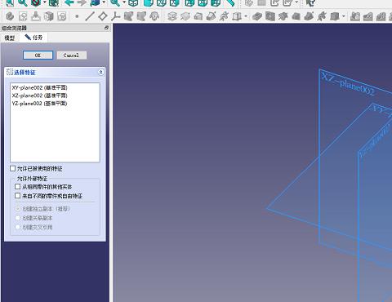Click the additive helix runner-shaped icon

(x=224, y=16)
